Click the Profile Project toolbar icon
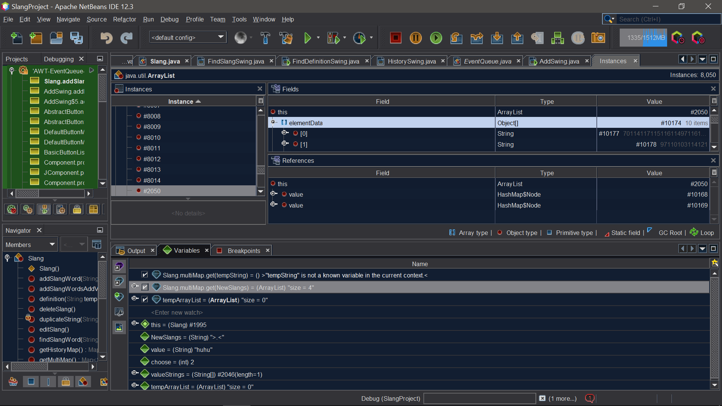 click(x=359, y=38)
